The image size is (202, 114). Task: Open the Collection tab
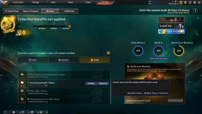(69, 11)
